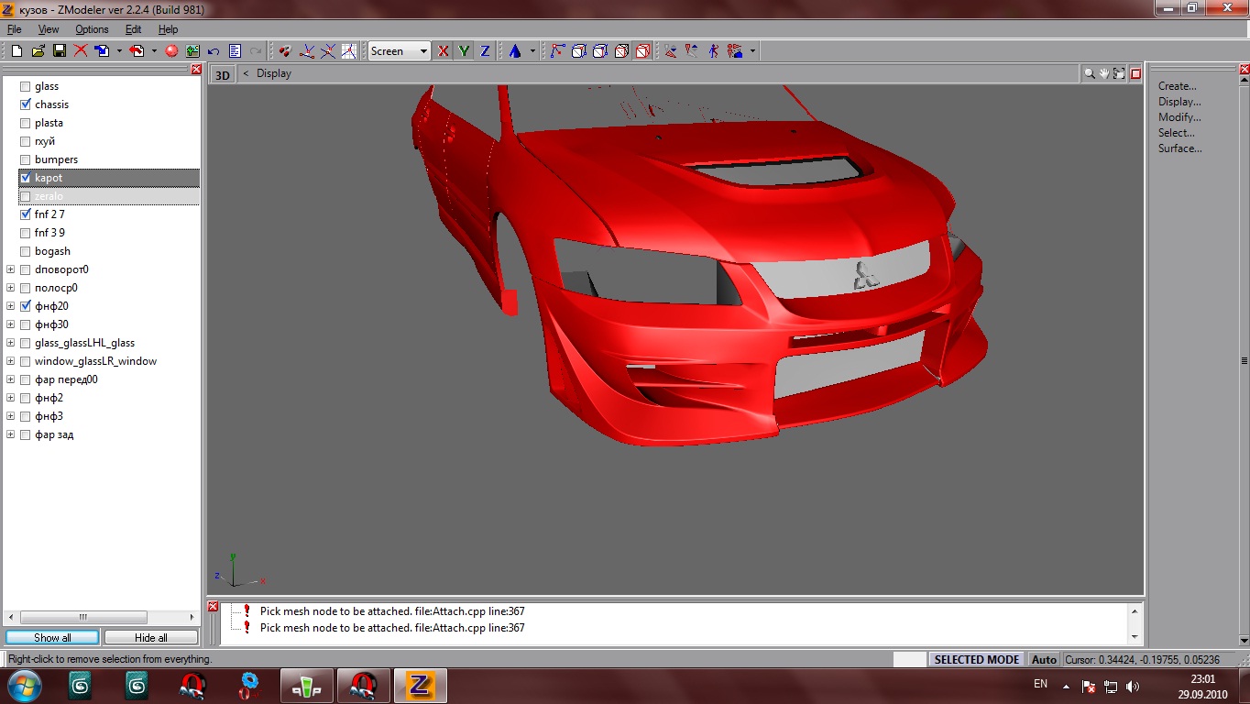This screenshot has height=704, width=1250.
Task: Enable the bumpers object checkbox
Action: [x=26, y=159]
